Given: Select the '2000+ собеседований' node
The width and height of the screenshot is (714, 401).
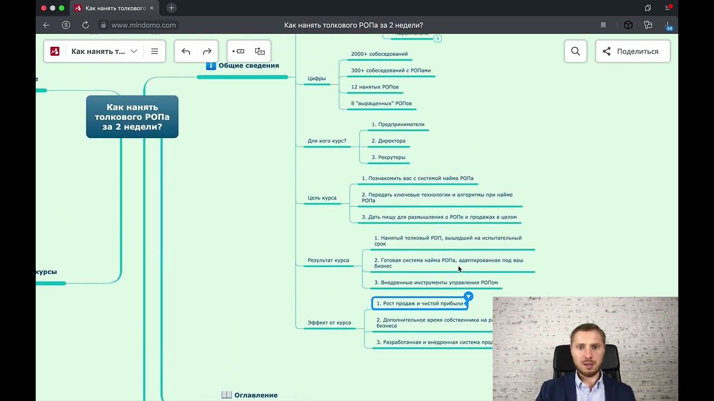Looking at the screenshot, I should (x=379, y=54).
